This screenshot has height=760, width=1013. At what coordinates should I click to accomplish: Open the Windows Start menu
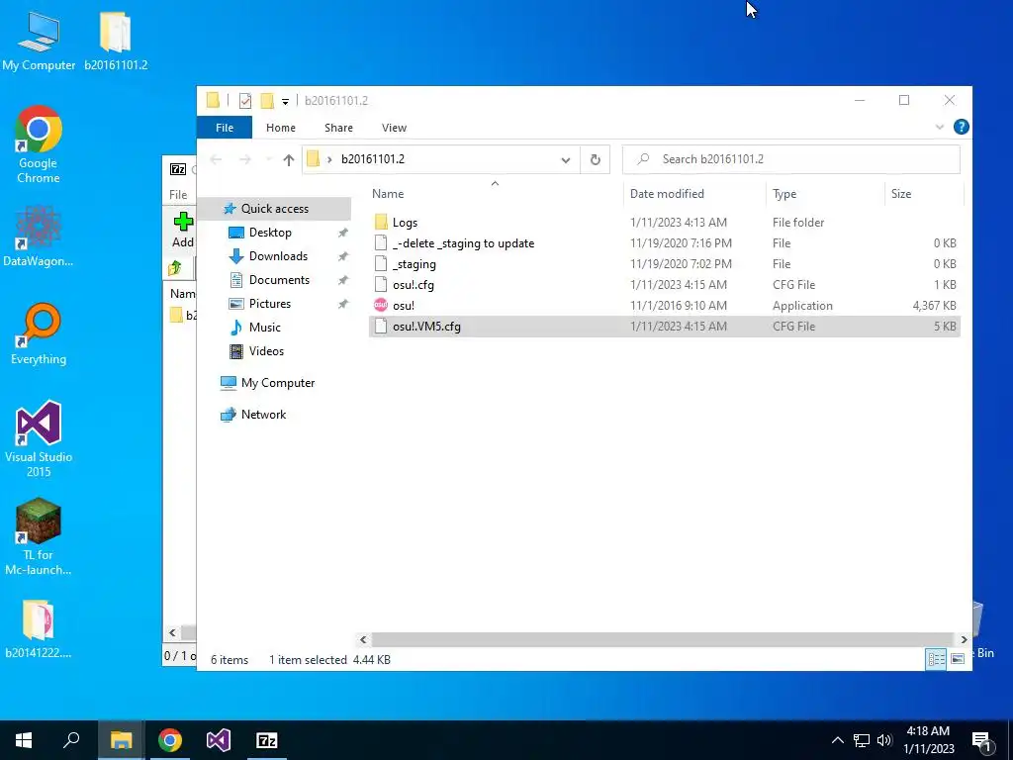(x=24, y=740)
